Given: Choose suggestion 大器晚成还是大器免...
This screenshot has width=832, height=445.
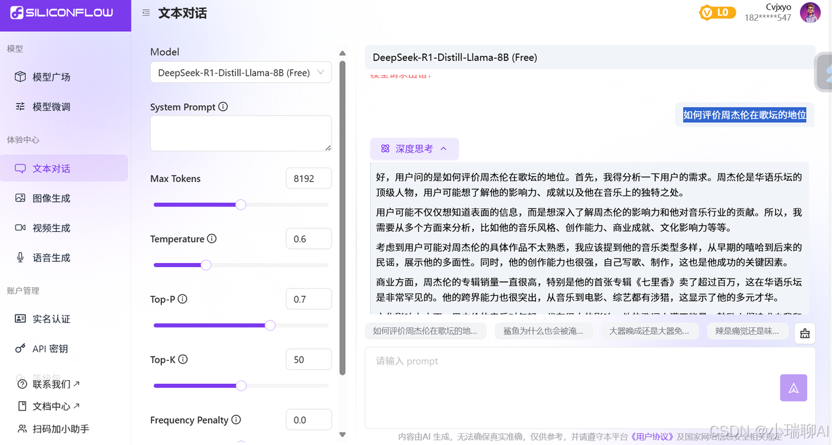Looking at the screenshot, I should tap(649, 331).
